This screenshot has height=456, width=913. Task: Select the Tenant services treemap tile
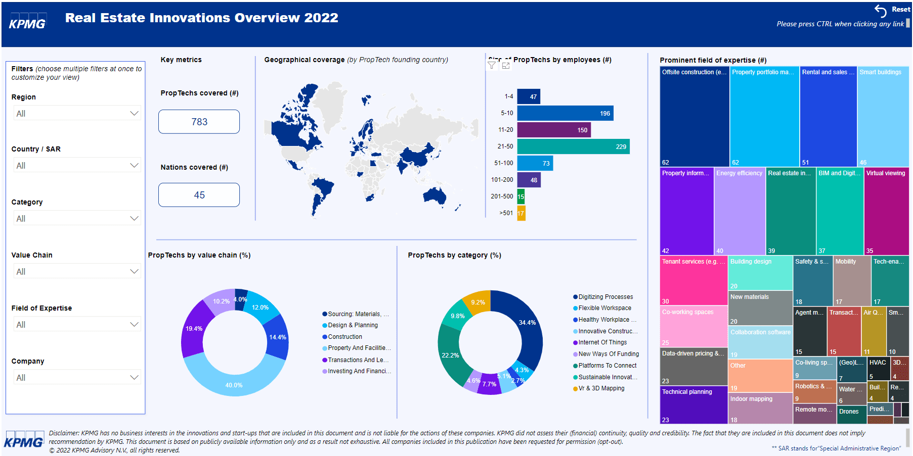coord(693,281)
